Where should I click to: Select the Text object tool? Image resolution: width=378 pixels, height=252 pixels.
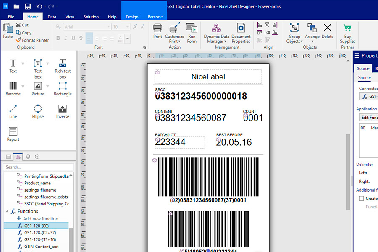(x=13, y=66)
